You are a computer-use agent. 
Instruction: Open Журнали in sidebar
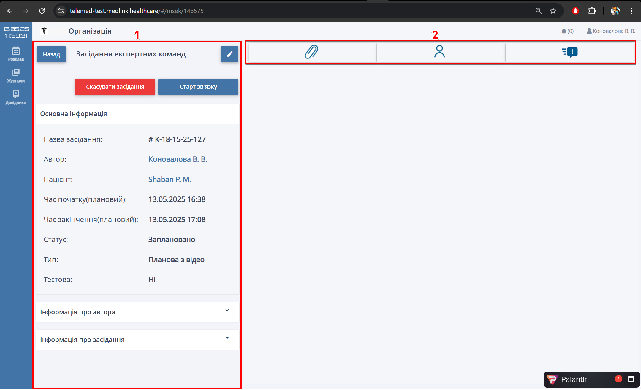16,76
